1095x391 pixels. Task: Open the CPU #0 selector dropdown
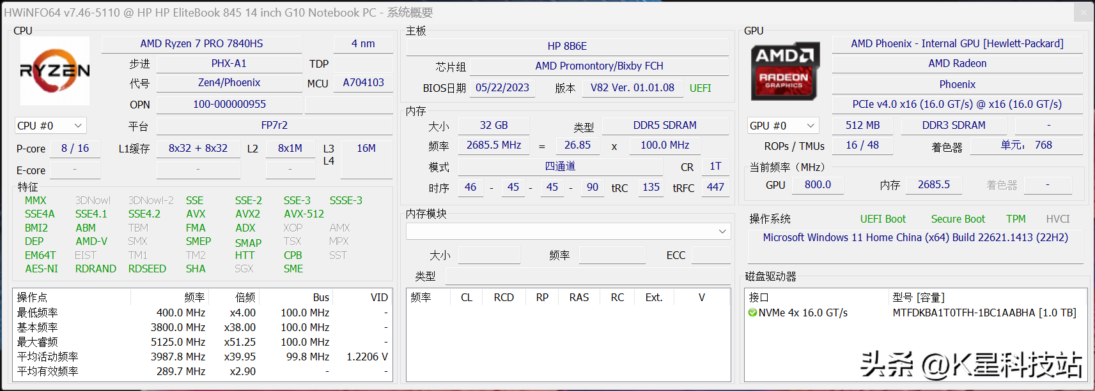pyautogui.click(x=50, y=126)
